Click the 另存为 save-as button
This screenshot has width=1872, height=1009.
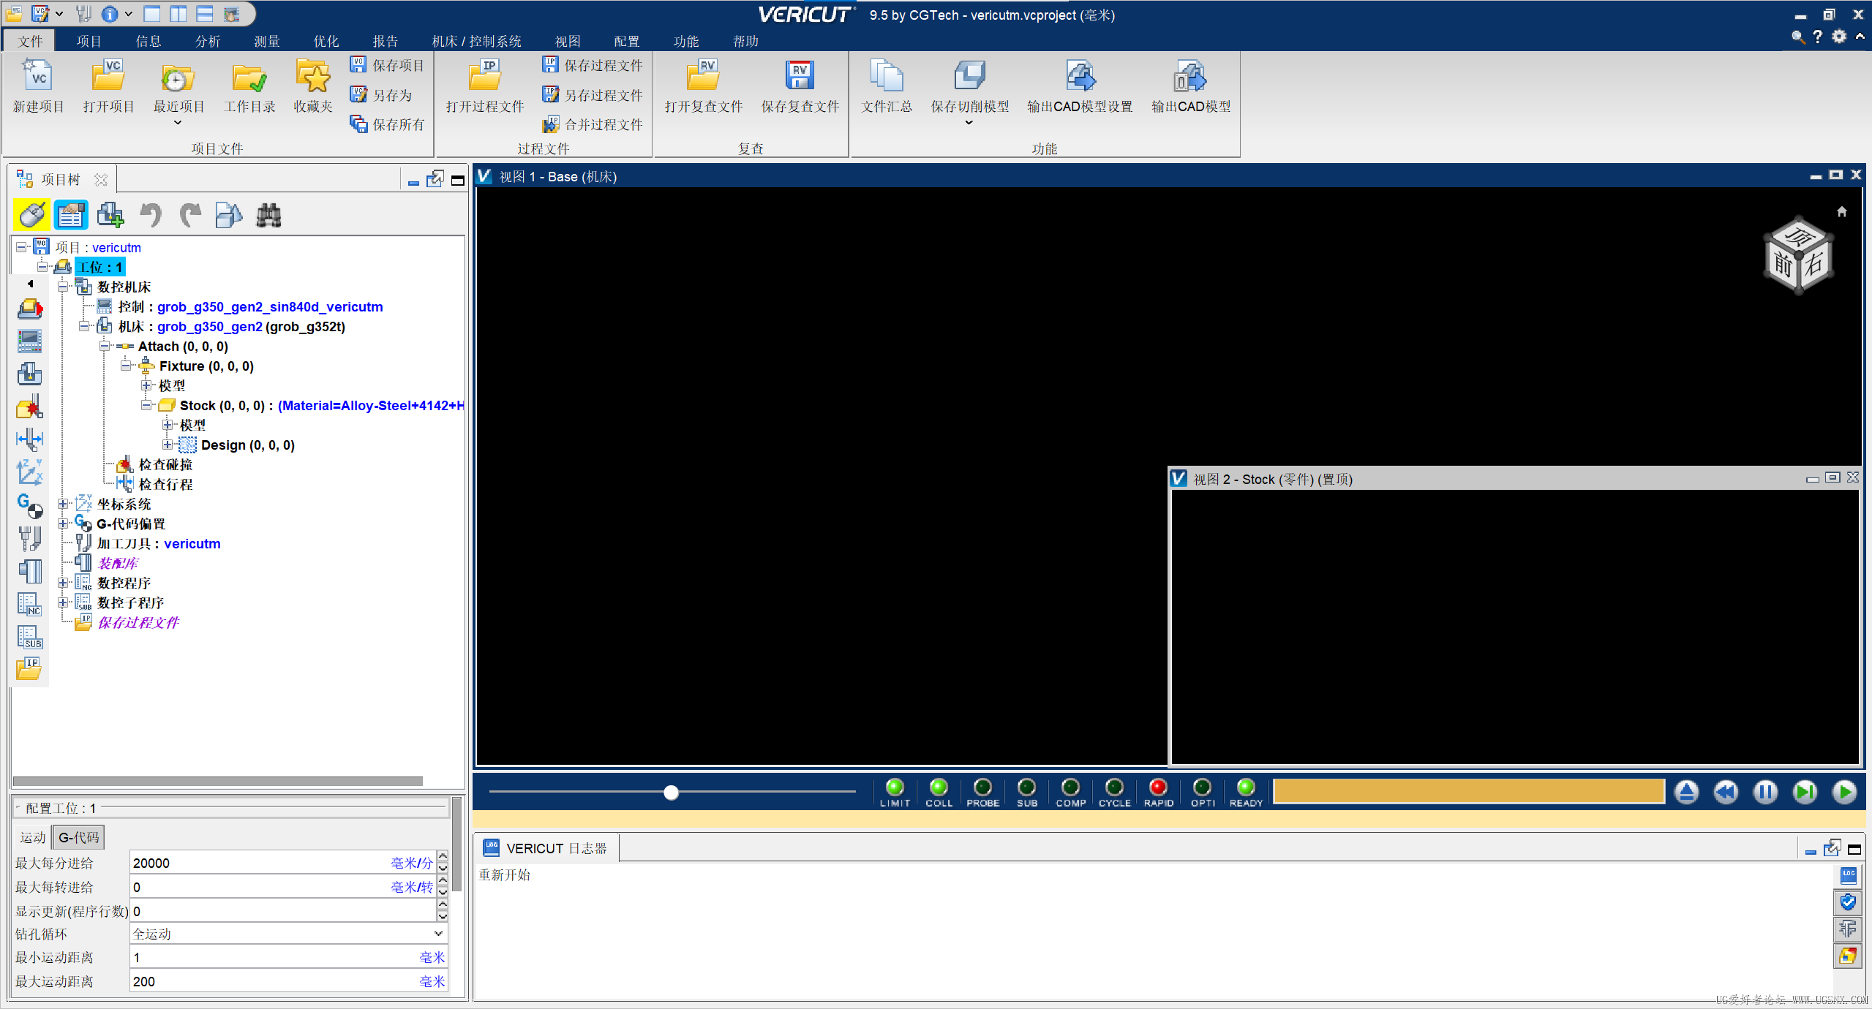[381, 95]
